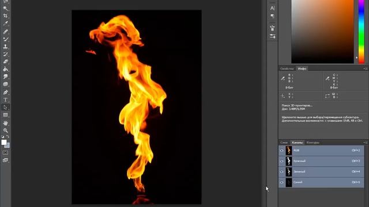Select the Красный channel name
Image resolution: width=369 pixels, height=207 pixels.
click(x=300, y=161)
